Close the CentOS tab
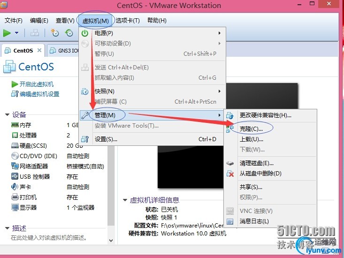344x258 pixels. (x=39, y=50)
